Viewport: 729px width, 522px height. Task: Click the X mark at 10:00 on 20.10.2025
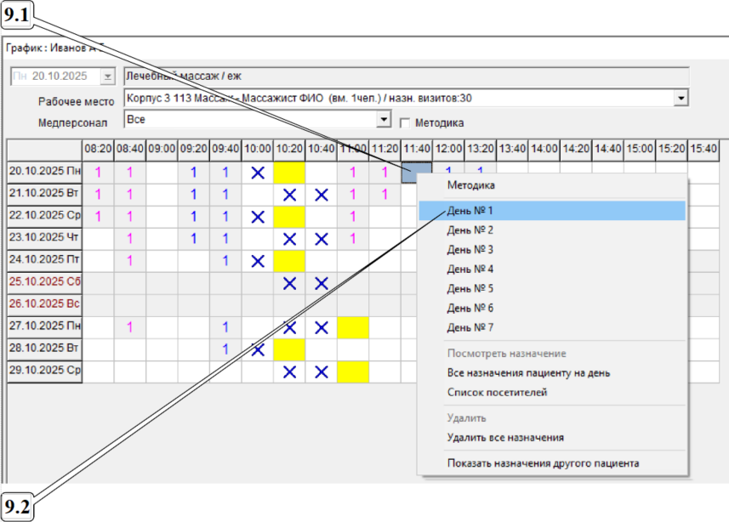(x=258, y=172)
